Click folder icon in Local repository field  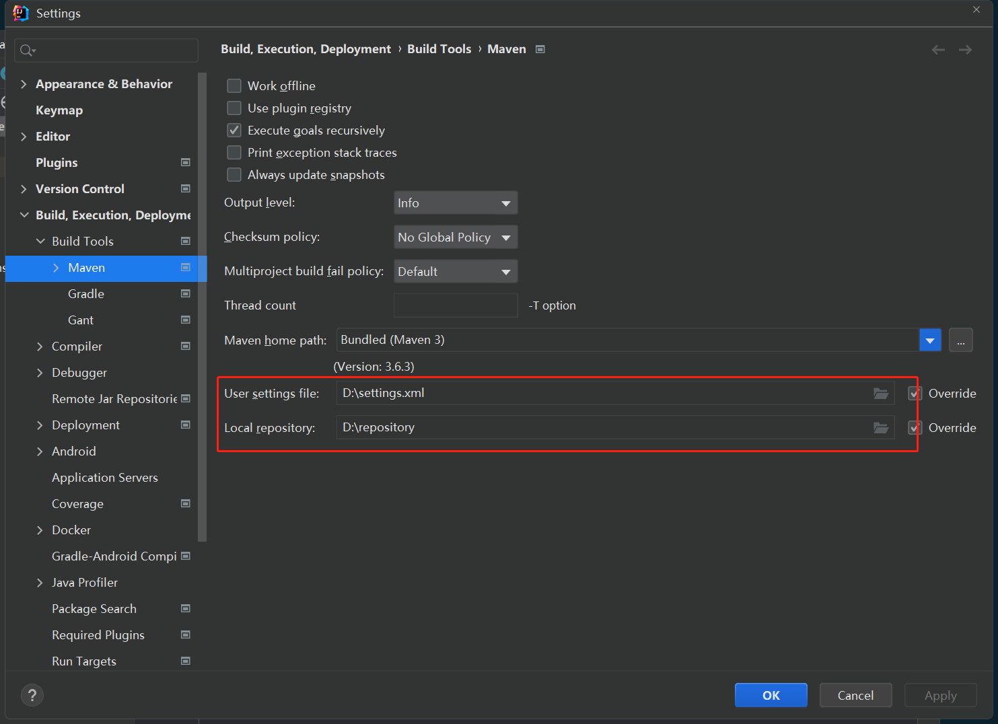point(880,428)
